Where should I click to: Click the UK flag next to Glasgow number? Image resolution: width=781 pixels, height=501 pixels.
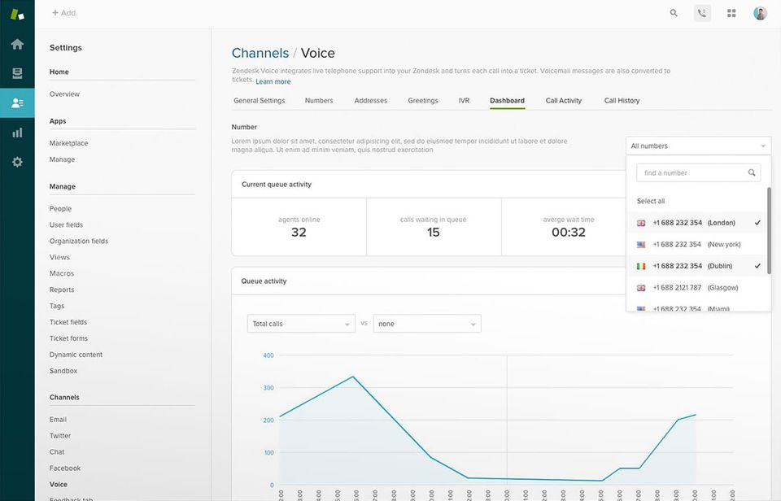pos(641,288)
